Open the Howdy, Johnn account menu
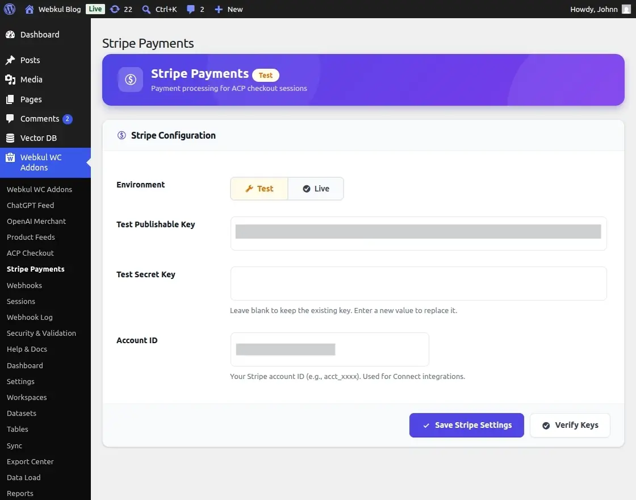Viewport: 636px width, 500px height. (x=594, y=9)
